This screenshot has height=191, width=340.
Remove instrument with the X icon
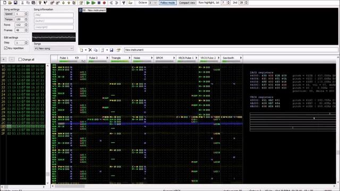click(x=90, y=50)
